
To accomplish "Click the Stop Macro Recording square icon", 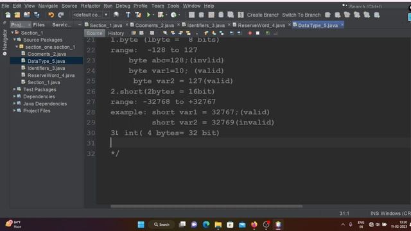I will pos(258,33).
